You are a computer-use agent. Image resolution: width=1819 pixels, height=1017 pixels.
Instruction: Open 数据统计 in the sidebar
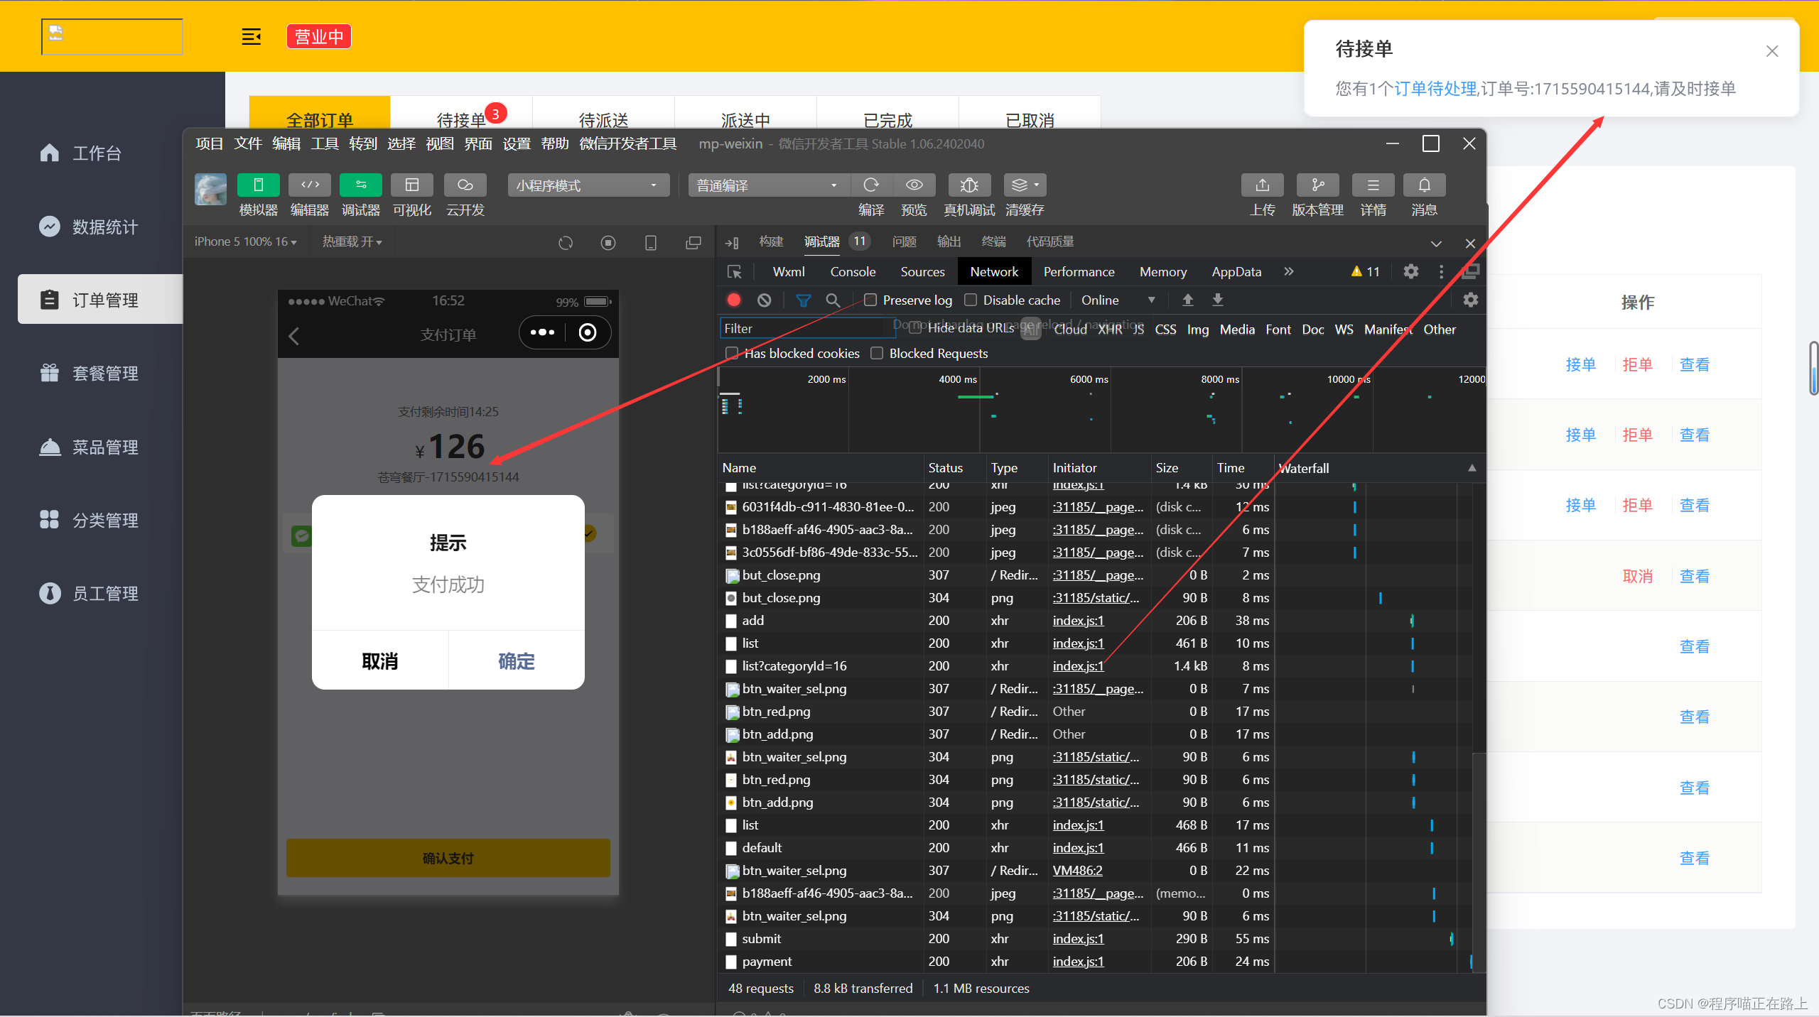[x=104, y=227]
